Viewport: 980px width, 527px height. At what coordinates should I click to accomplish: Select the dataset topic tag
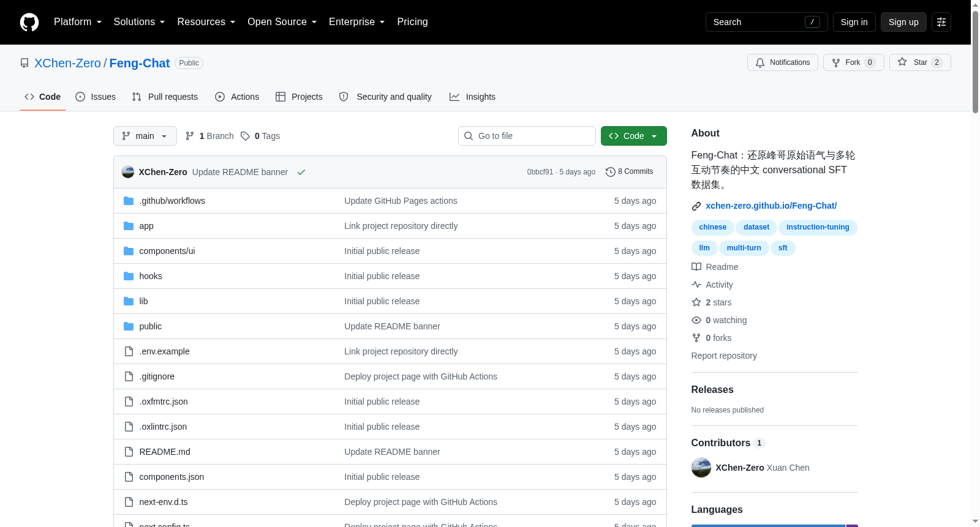pos(756,227)
